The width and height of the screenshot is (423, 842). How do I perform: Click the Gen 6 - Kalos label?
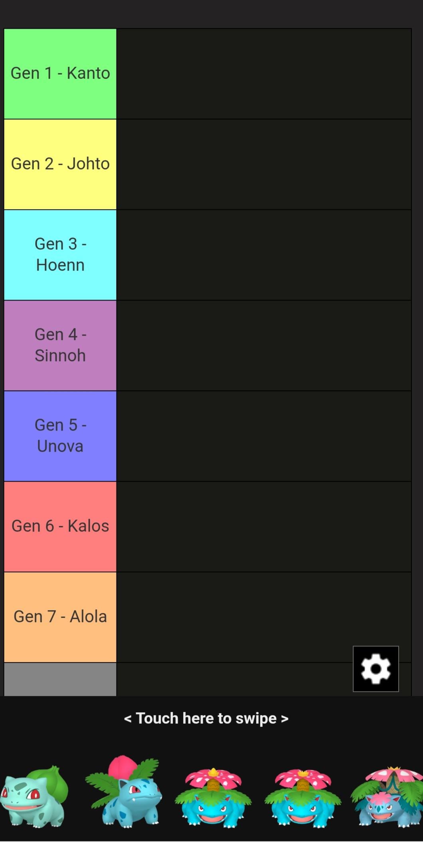click(x=60, y=527)
